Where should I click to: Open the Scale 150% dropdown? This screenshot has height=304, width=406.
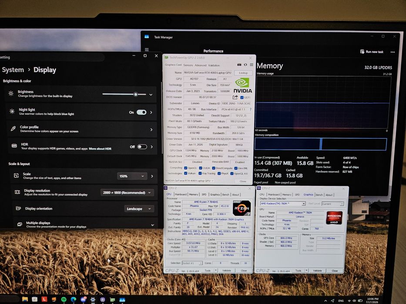[x=132, y=176]
